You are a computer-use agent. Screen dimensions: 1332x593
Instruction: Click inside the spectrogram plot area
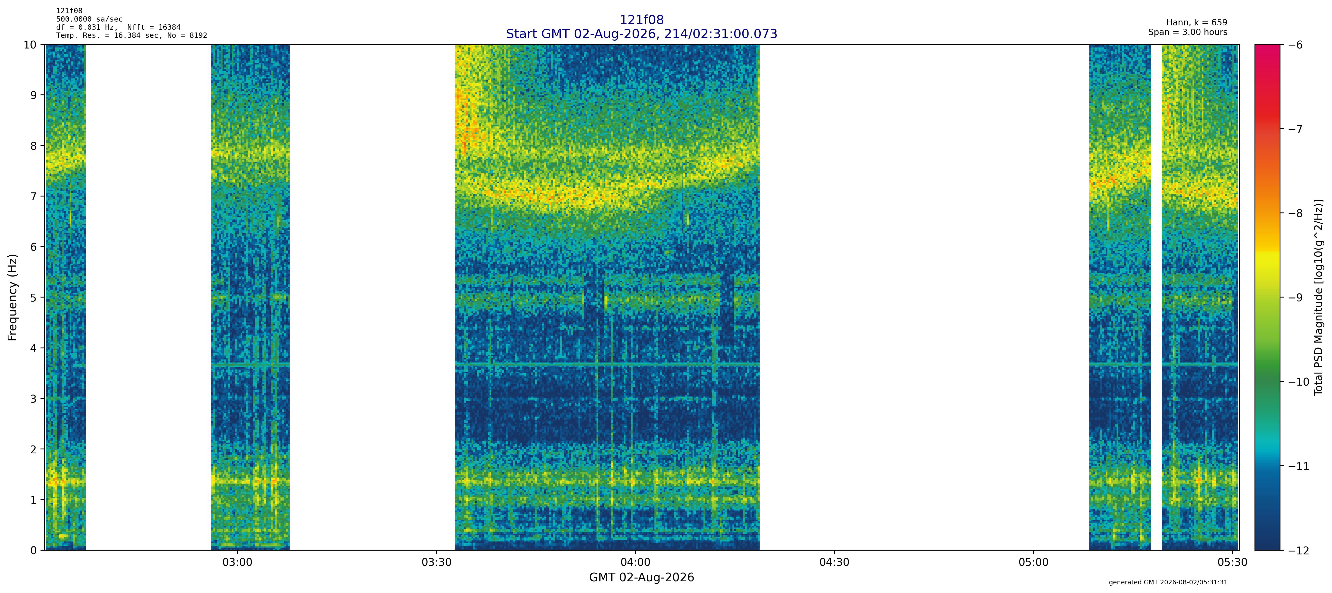(642, 298)
